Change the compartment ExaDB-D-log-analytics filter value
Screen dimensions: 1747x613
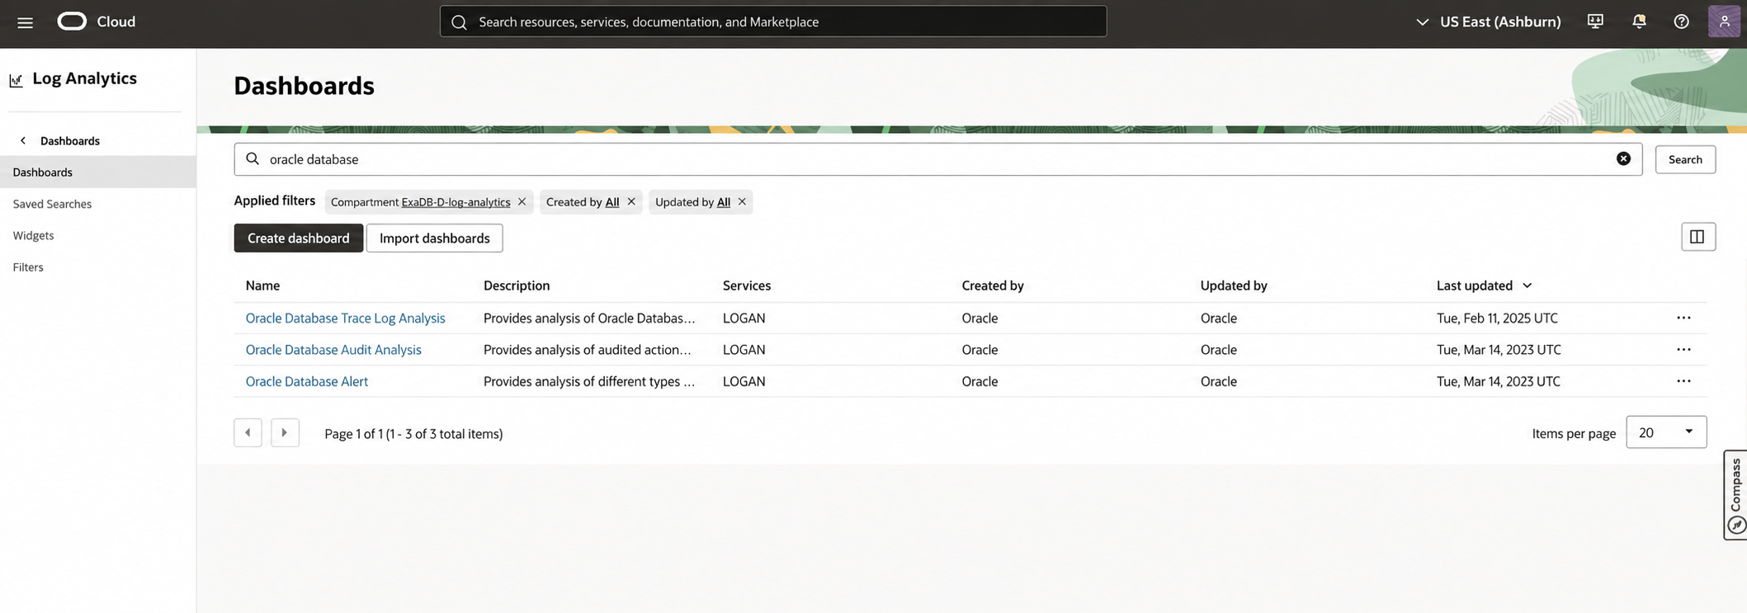456,202
